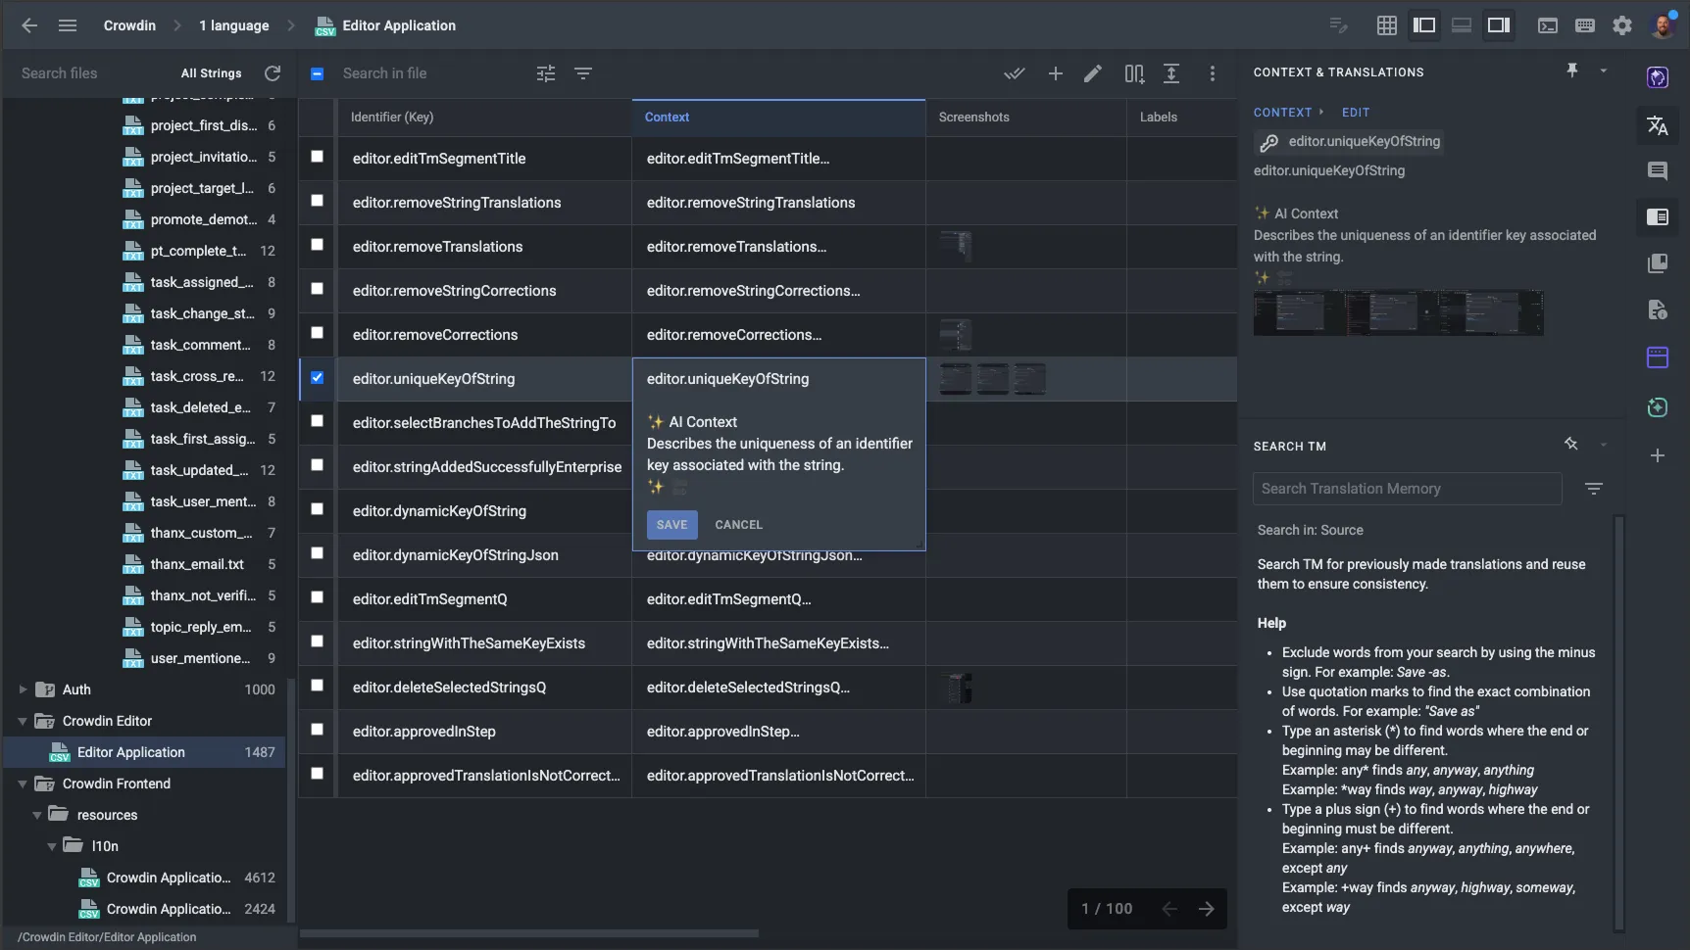The width and height of the screenshot is (1690, 950).
Task: Open the keyboard shortcuts icon
Action: pyautogui.click(x=1585, y=25)
